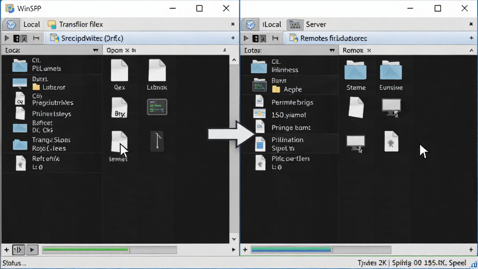Close the Romoz panel tab
The height and width of the screenshot is (269, 478).
[369, 50]
